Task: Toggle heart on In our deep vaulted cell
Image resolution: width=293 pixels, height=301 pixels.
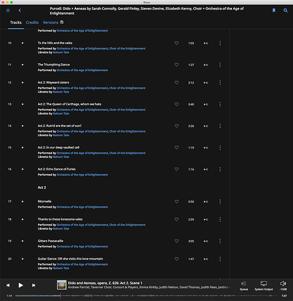Action: [x=177, y=147]
